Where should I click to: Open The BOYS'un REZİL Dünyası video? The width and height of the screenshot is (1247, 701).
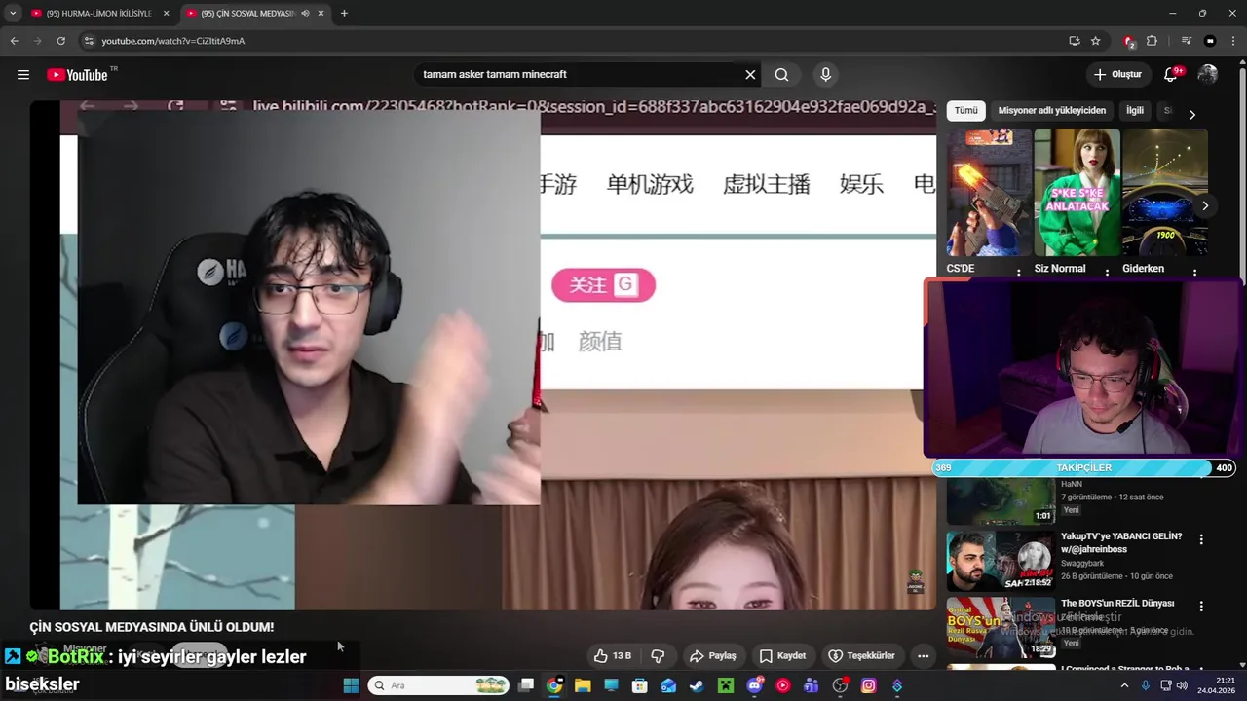pos(1117,604)
